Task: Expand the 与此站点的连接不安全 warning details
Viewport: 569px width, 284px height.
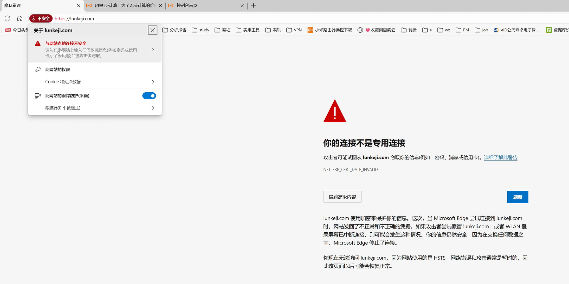Action: point(152,50)
